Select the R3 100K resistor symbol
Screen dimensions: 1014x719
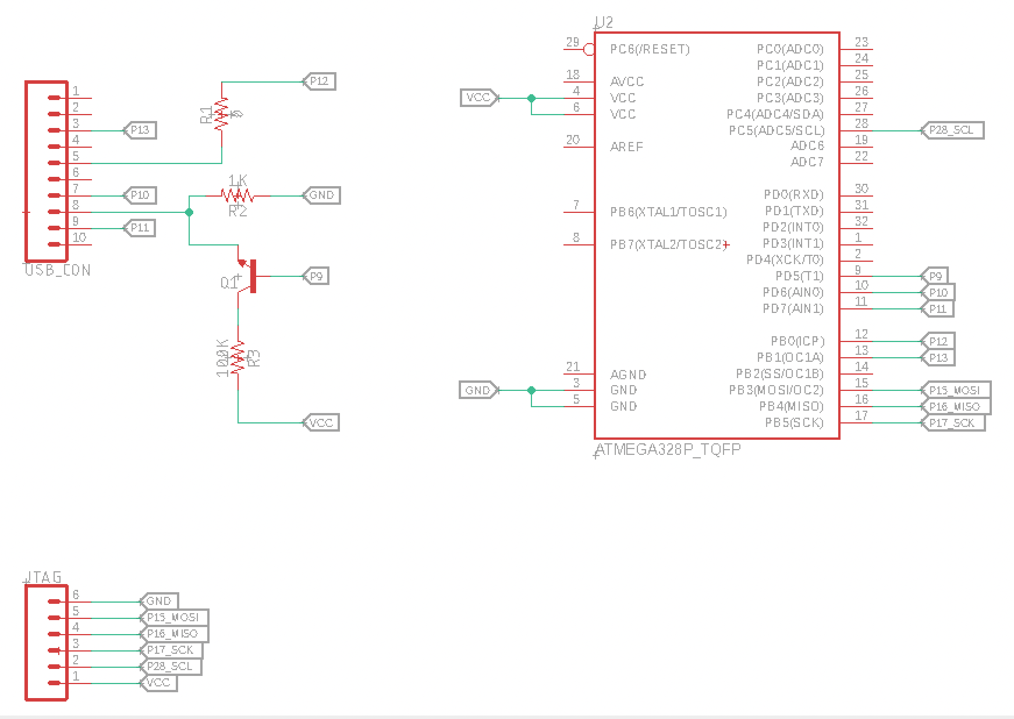tap(238, 358)
